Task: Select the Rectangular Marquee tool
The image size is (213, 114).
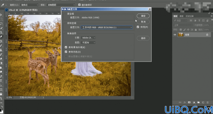Action: pos(1,19)
